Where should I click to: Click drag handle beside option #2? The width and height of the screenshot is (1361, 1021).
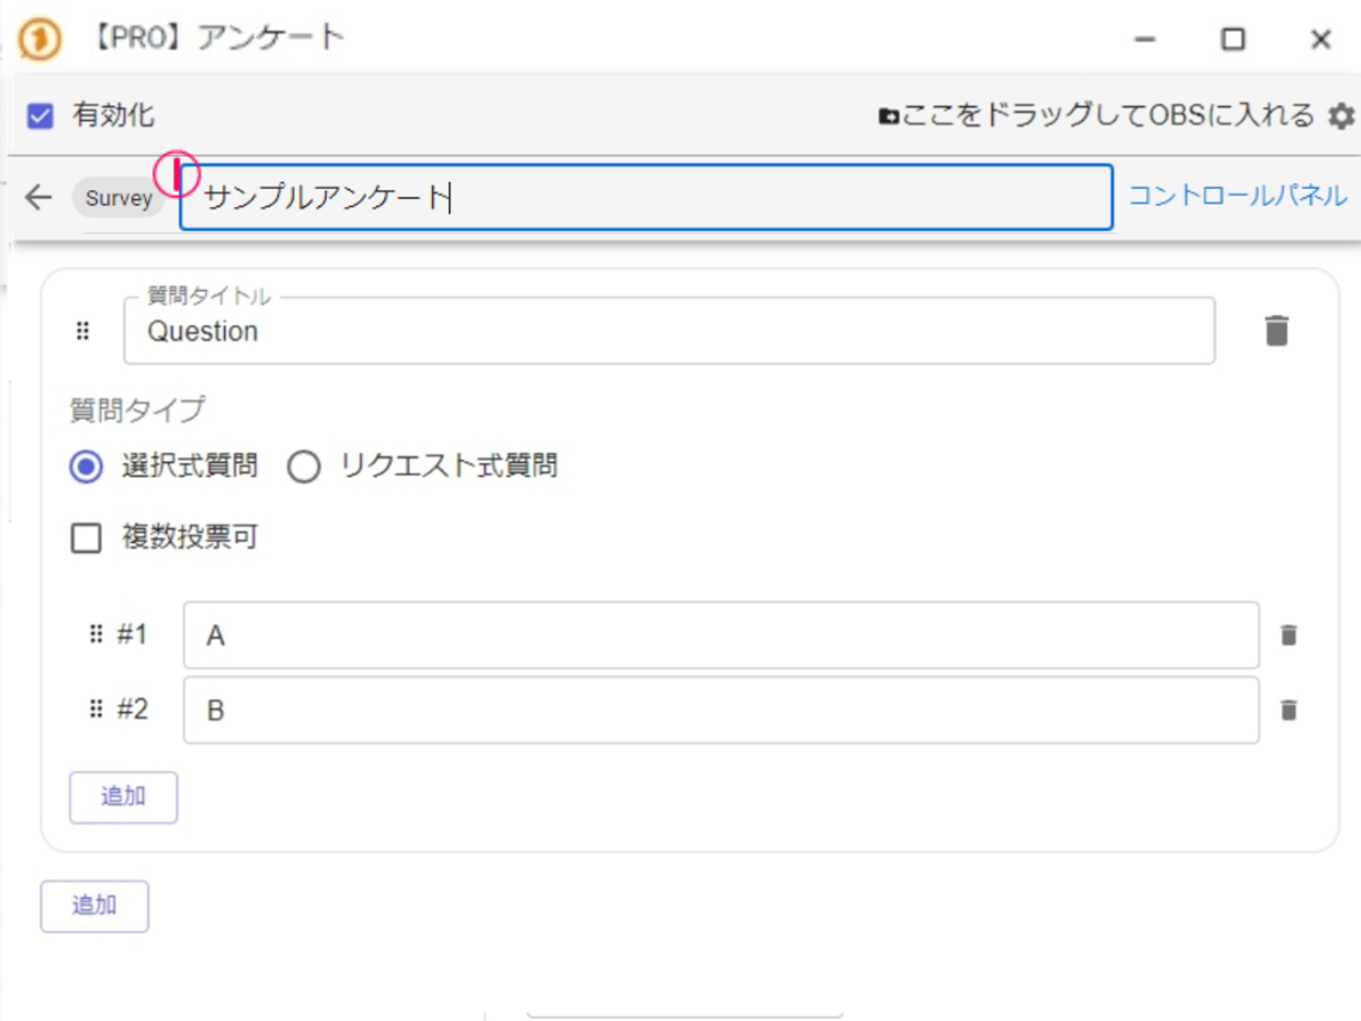click(96, 709)
